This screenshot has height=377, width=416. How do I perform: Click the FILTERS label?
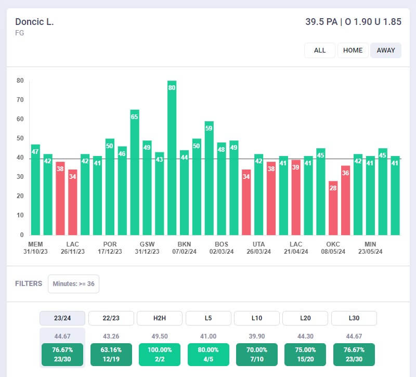[x=29, y=283]
